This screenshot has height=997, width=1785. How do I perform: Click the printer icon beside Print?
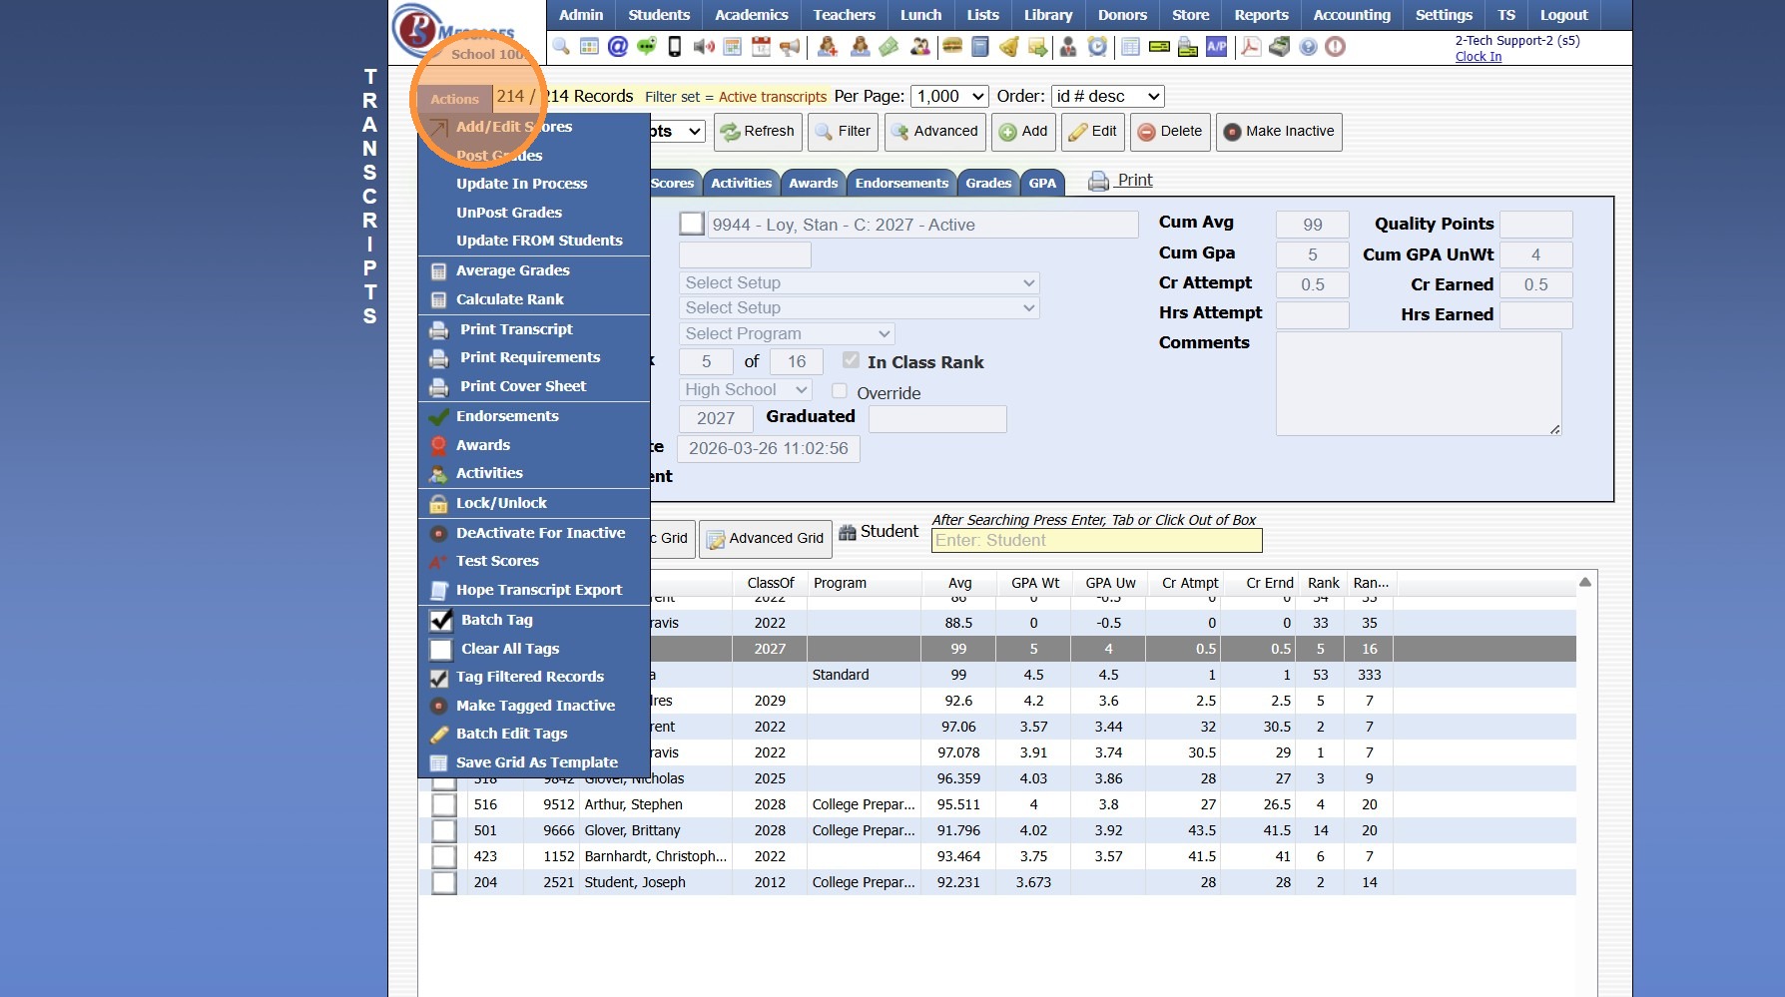click(1098, 181)
